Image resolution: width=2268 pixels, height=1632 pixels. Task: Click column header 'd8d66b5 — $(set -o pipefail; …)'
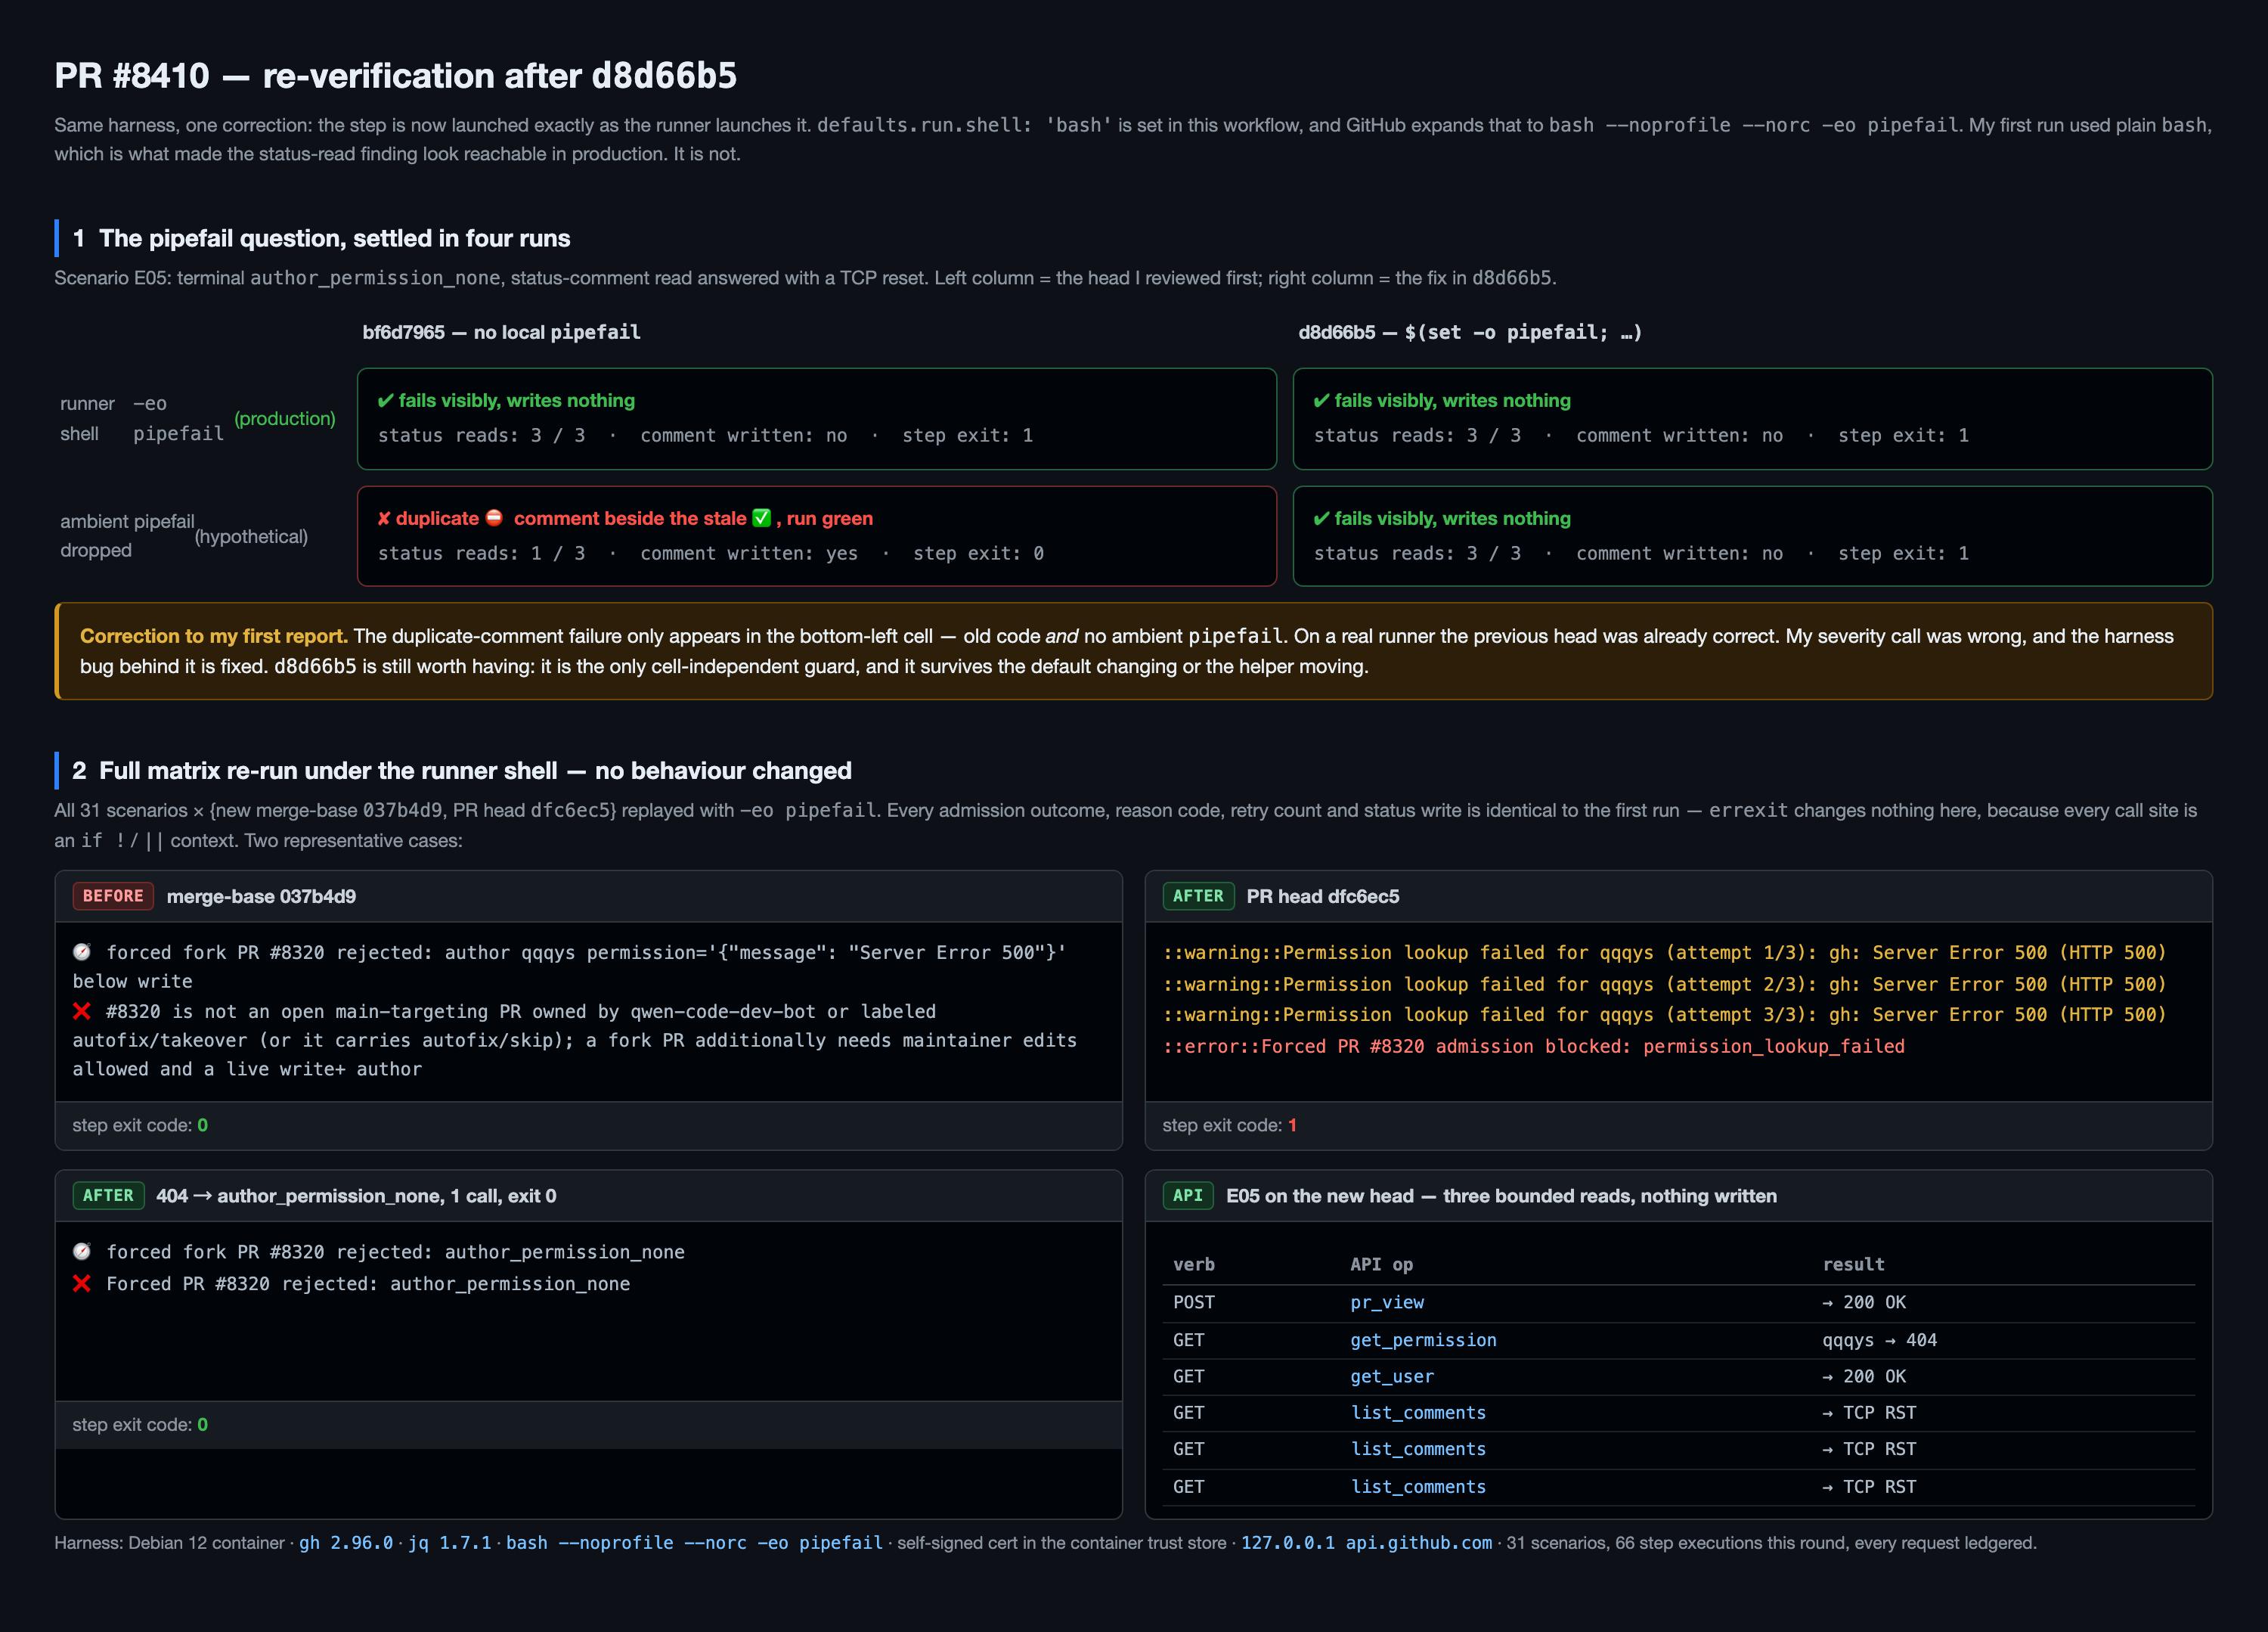(1470, 332)
